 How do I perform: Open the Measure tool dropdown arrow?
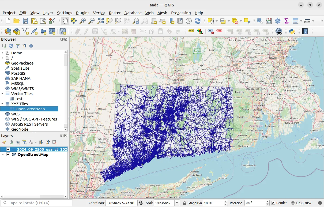pos(313,21)
